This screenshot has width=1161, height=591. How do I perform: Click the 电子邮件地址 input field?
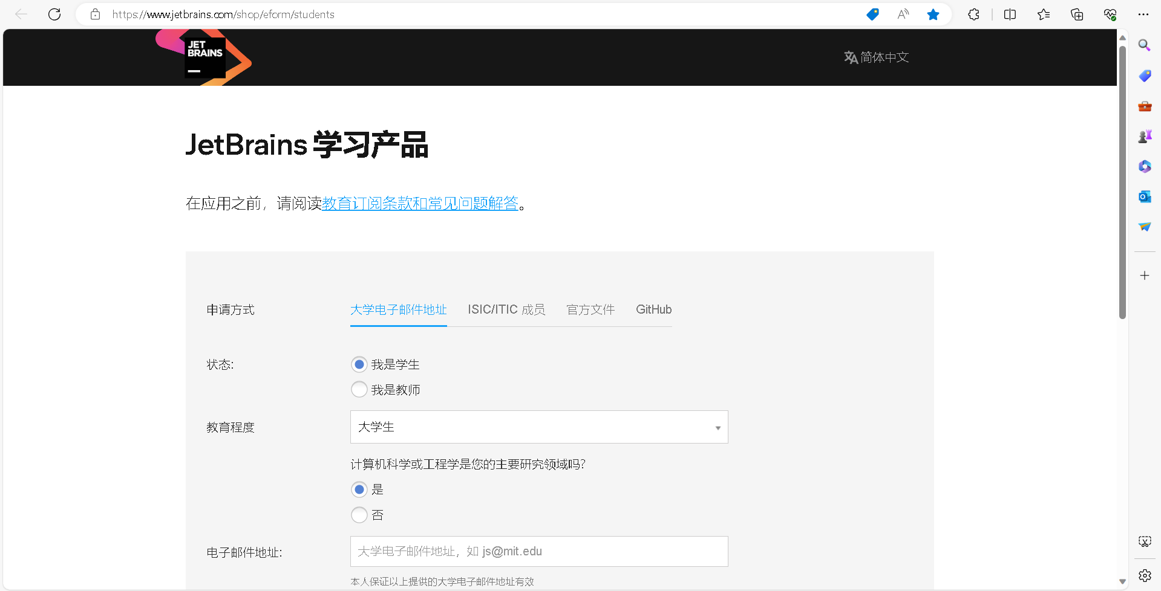click(x=539, y=552)
